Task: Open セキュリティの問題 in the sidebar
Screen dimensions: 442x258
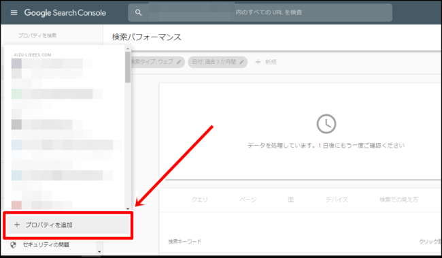Action: (x=46, y=245)
